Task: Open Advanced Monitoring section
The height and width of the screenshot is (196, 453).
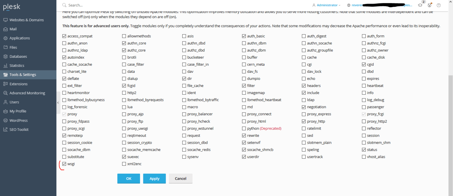Action: point(27,93)
